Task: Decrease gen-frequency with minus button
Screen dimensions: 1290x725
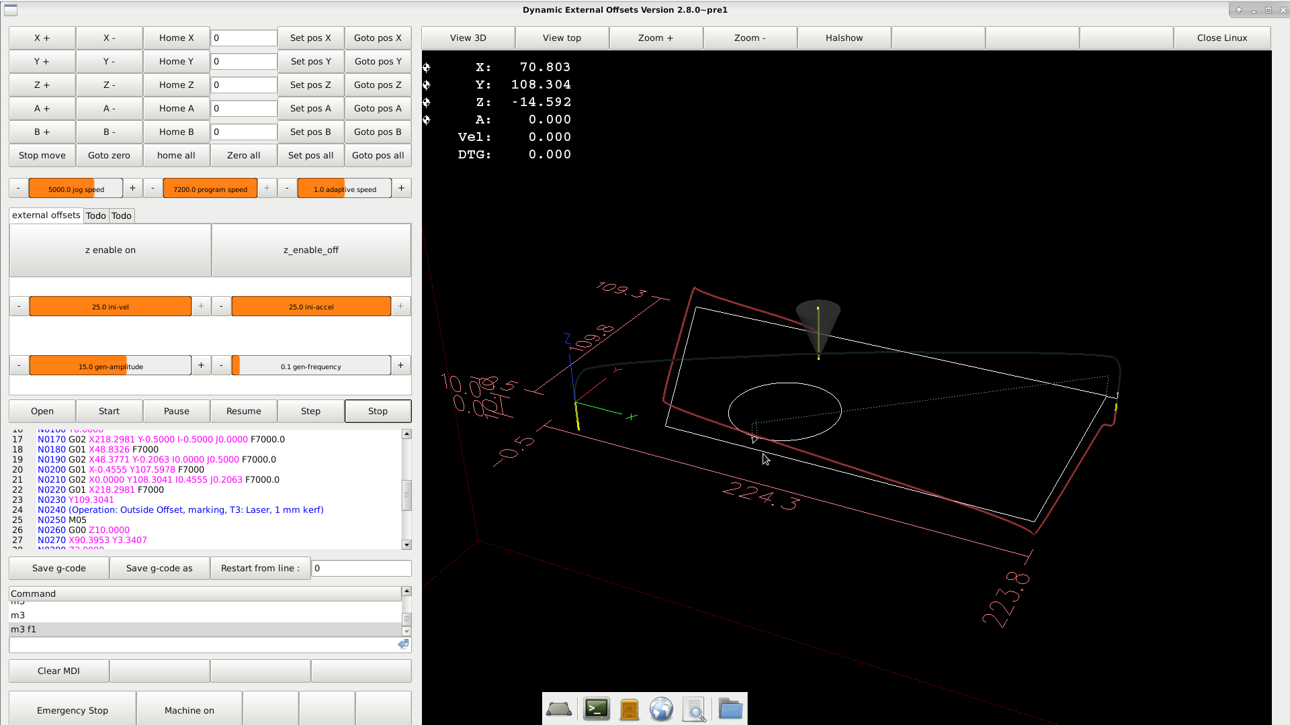Action: [x=221, y=365]
